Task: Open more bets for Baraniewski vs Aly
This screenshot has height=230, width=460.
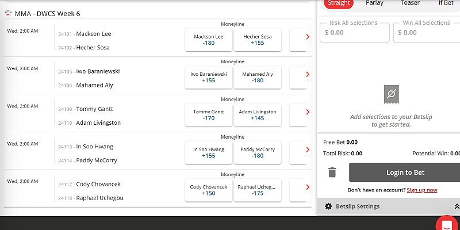Action: click(307, 74)
